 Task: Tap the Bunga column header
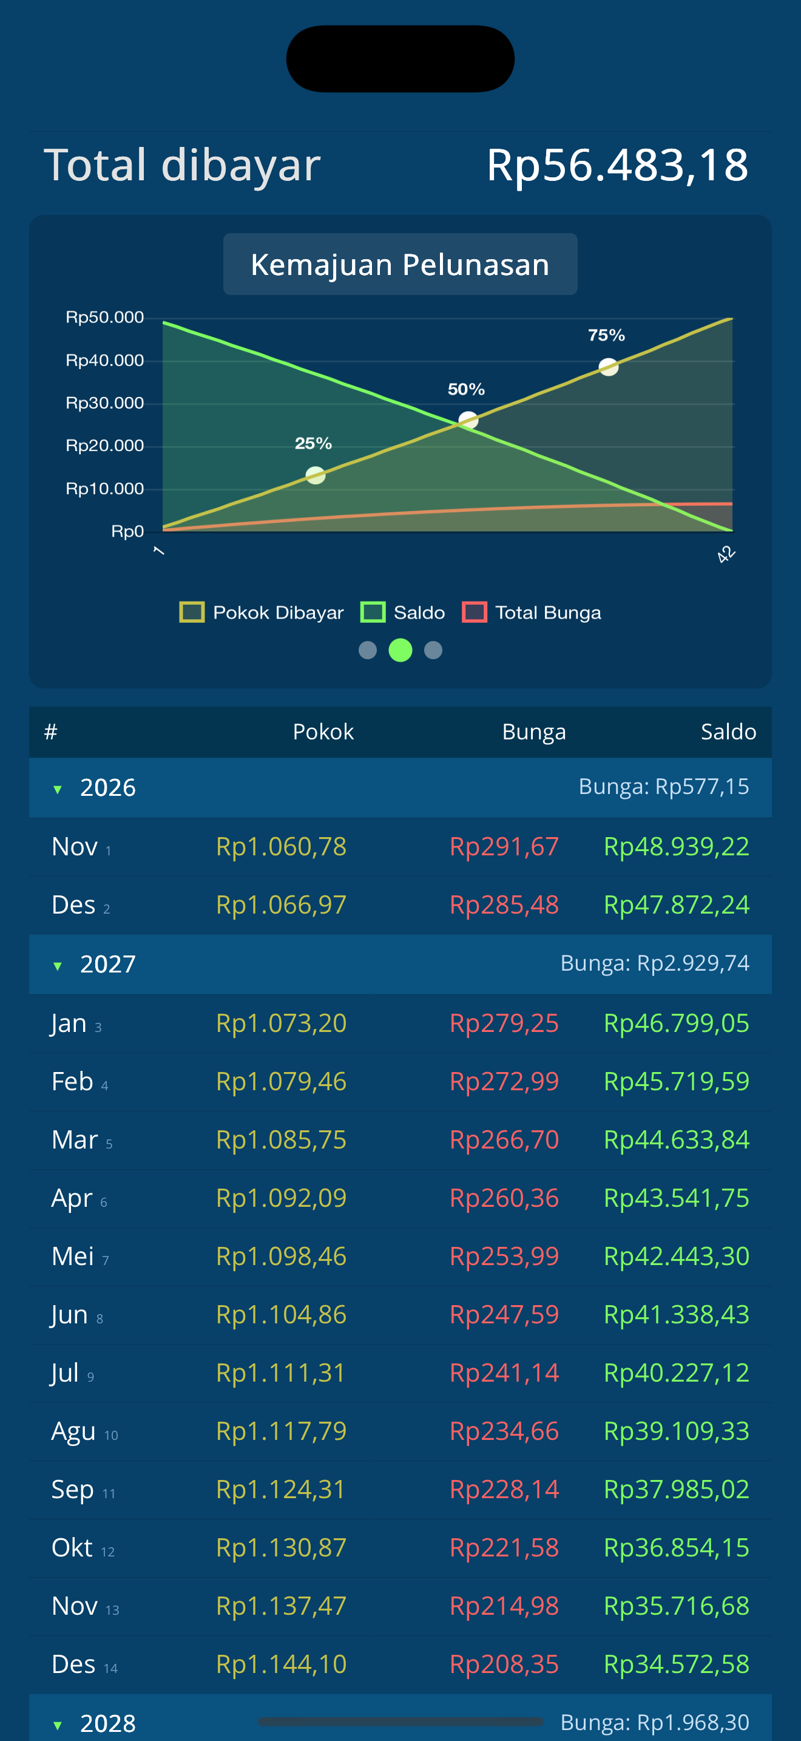(x=534, y=732)
